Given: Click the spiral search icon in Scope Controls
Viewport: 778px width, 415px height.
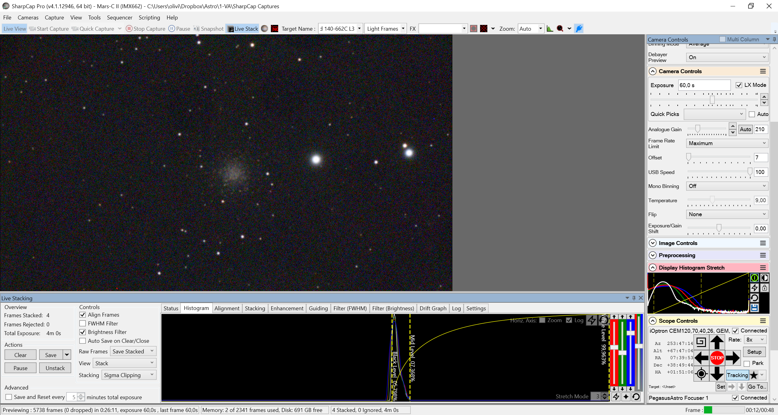Looking at the screenshot, I should pos(701,342).
